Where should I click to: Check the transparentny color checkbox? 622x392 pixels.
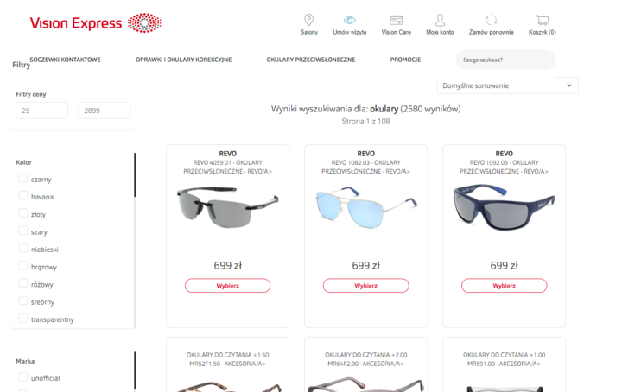click(x=23, y=319)
